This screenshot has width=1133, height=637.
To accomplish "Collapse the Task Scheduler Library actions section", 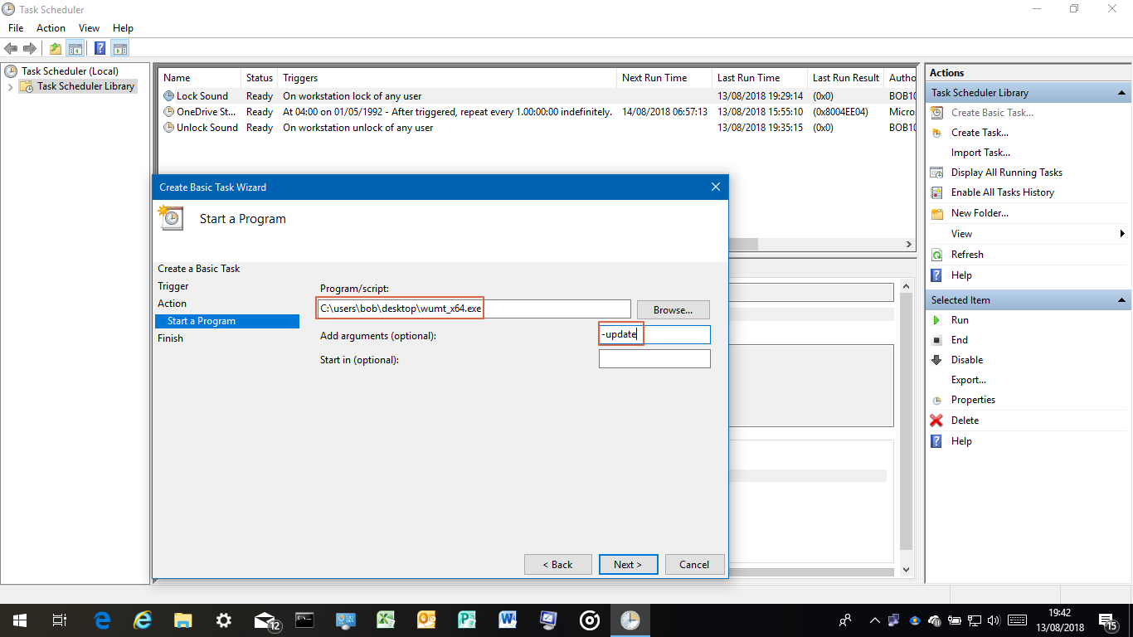I will pyautogui.click(x=1121, y=93).
